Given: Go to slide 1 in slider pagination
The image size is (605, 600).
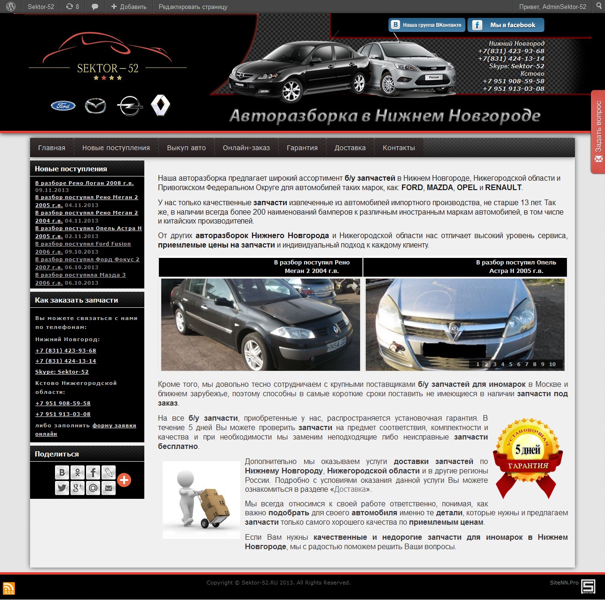Looking at the screenshot, I should pyautogui.click(x=478, y=364).
